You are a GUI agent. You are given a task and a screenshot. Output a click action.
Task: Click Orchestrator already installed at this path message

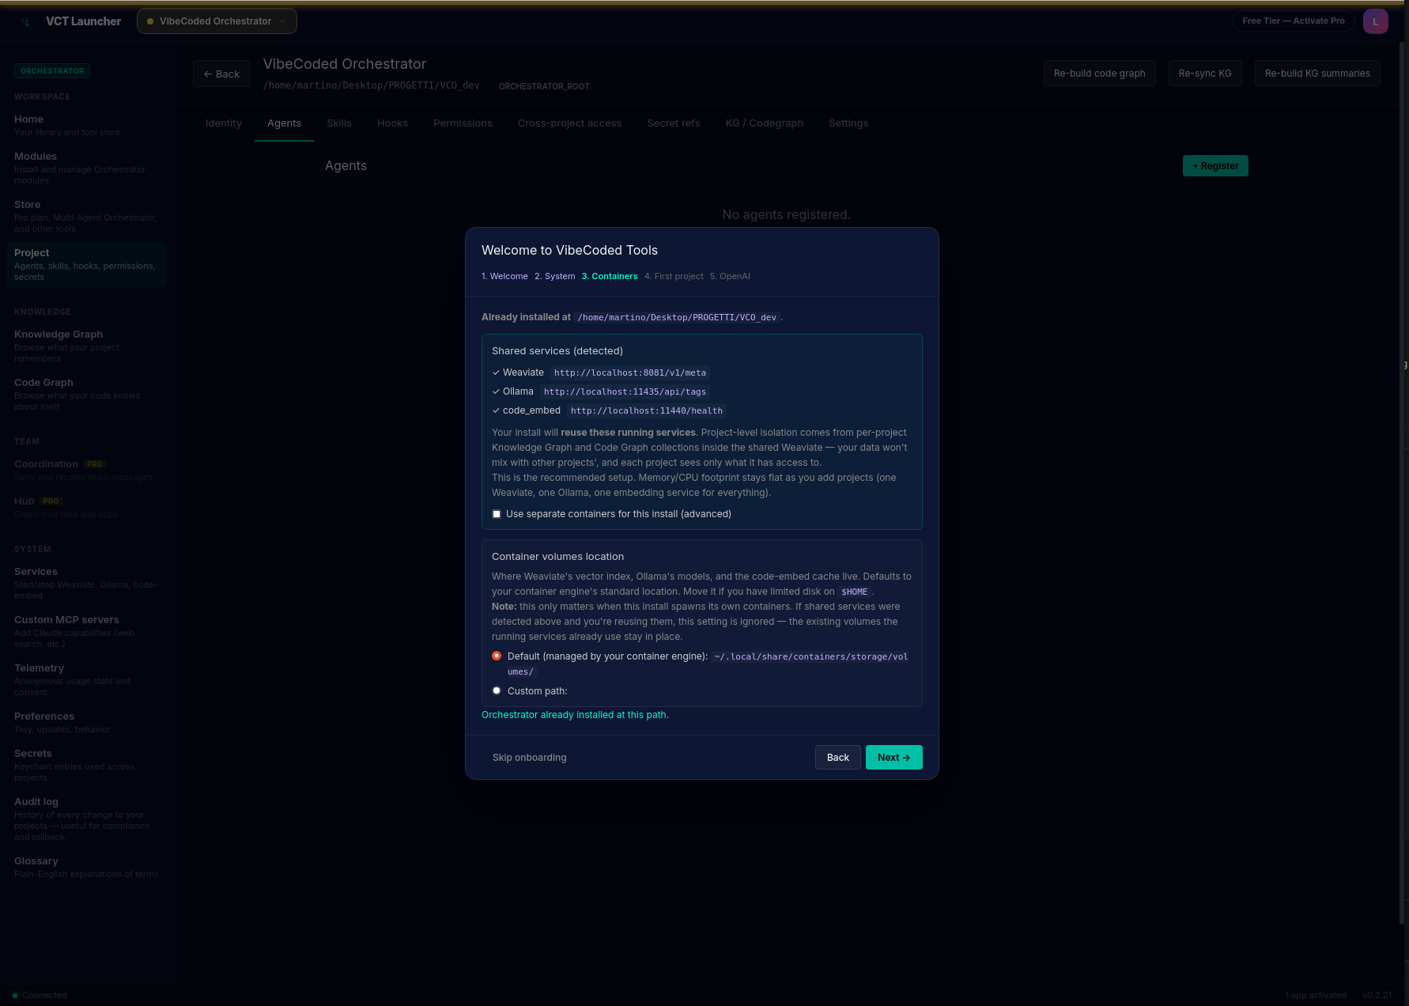click(575, 715)
